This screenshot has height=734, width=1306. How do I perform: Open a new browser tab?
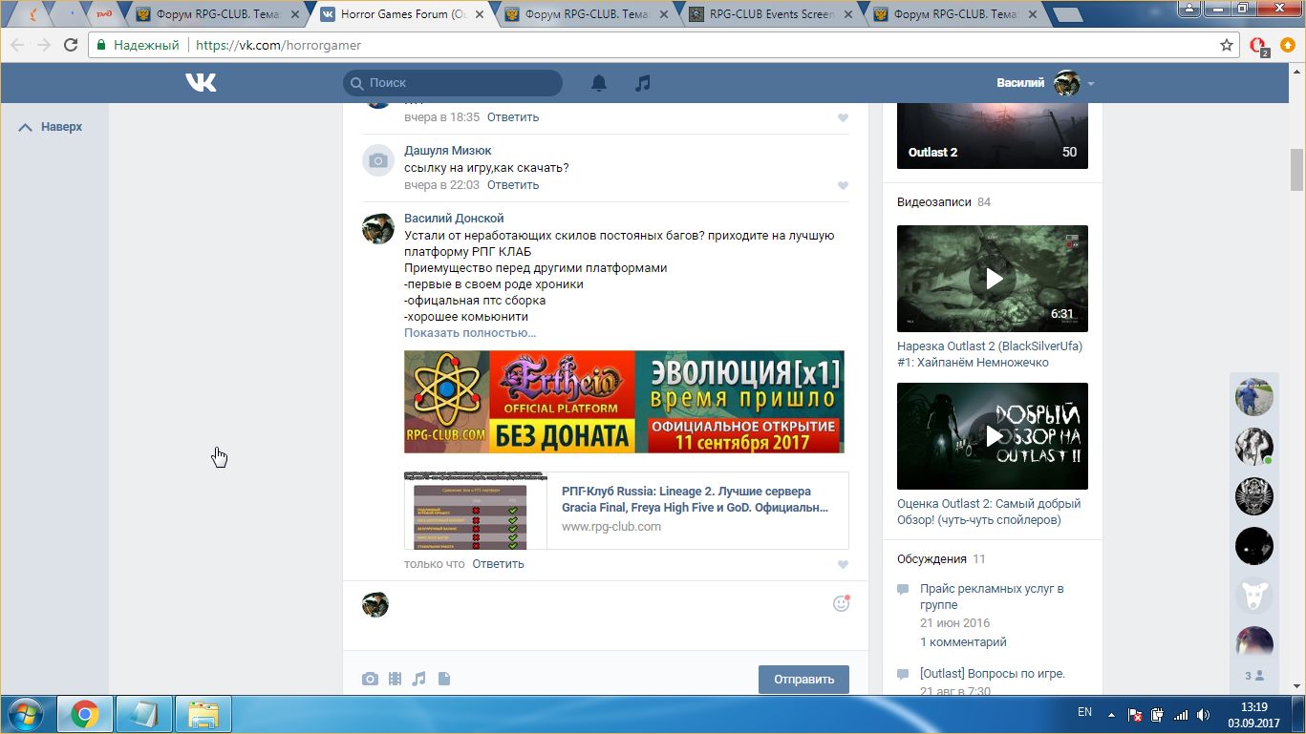1066,14
